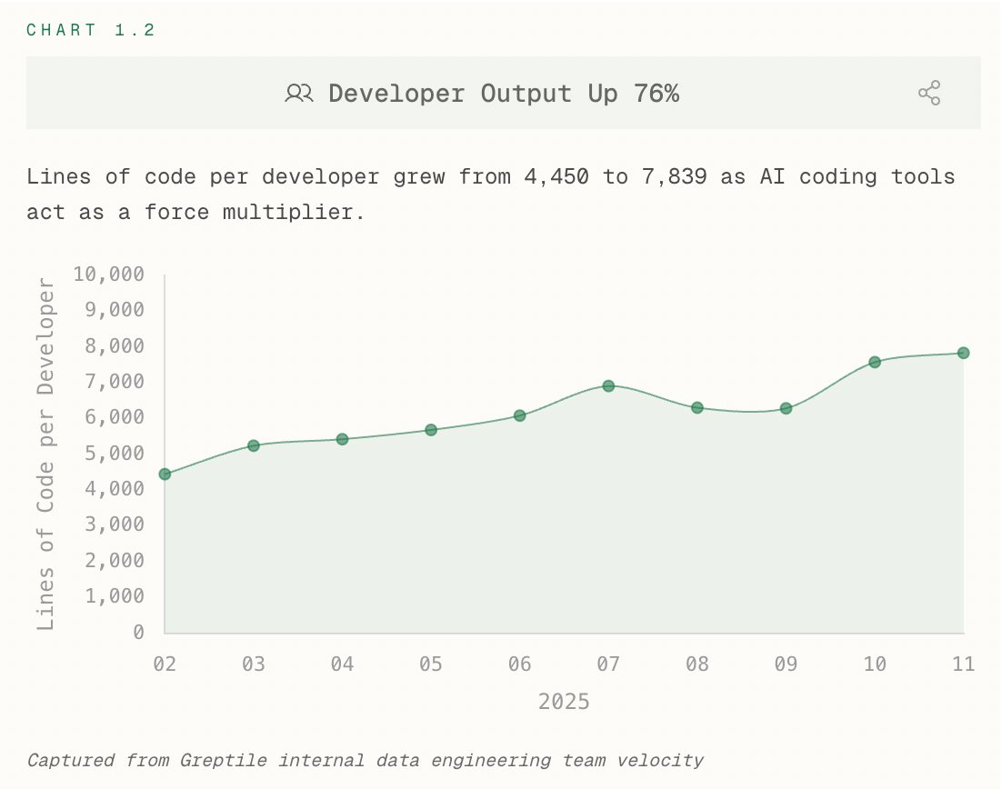Click the "Developer Output Up 76%" title
This screenshot has width=1002, height=789.
[x=504, y=94]
